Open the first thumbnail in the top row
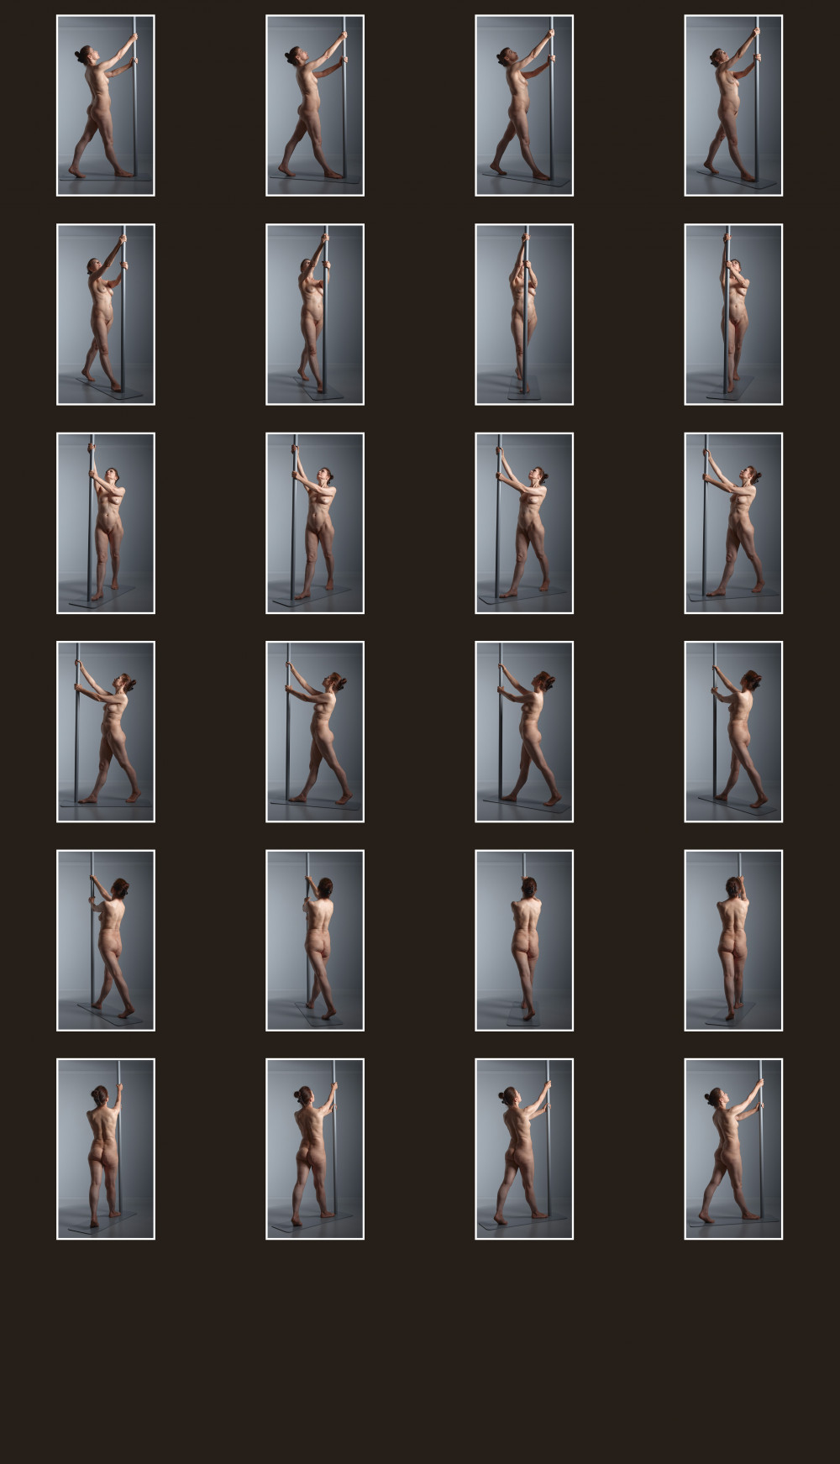The height and width of the screenshot is (1464, 840). [x=106, y=106]
